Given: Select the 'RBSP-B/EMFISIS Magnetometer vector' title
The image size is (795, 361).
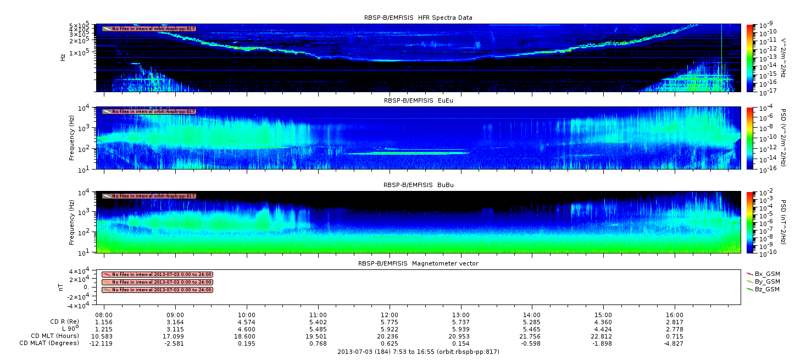Looking at the screenshot, I should (x=418, y=263).
